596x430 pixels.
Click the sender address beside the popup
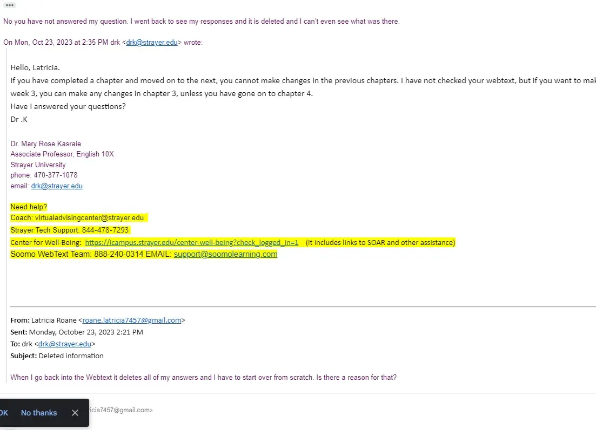(x=121, y=410)
